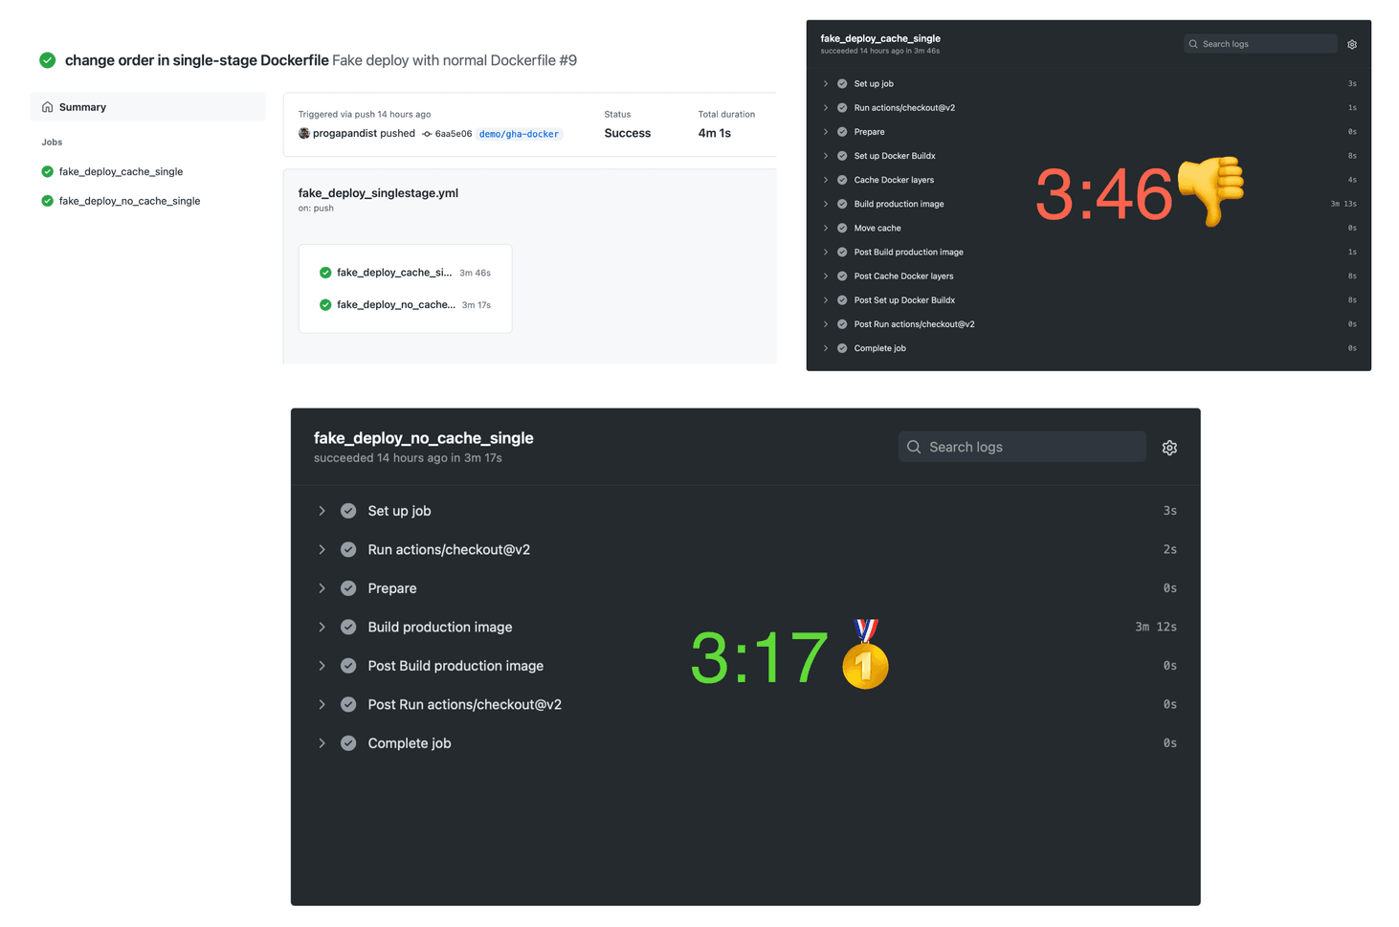
Task: Click green check next to fake_deploy_cache_single job
Action: pos(46,171)
